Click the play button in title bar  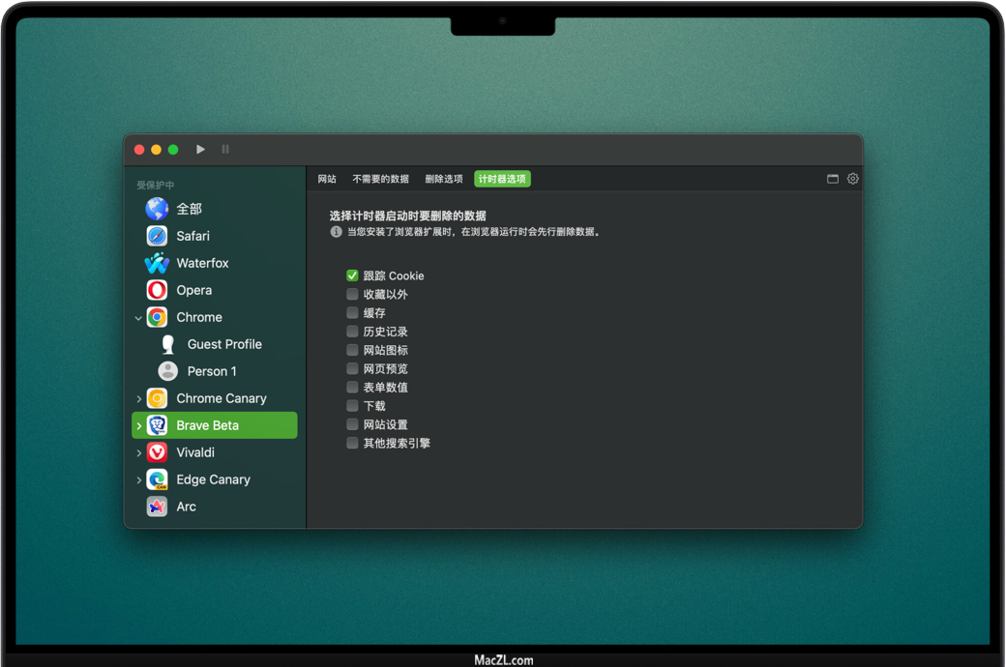tap(200, 150)
